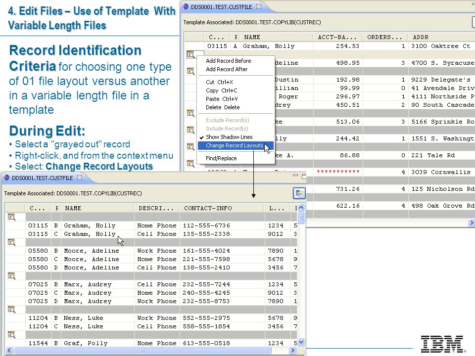
Task: Select the red asterisks account balance cell
Action: (338, 172)
